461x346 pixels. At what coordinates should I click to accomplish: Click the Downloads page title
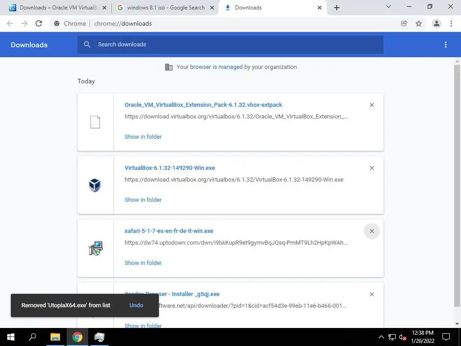(29, 45)
